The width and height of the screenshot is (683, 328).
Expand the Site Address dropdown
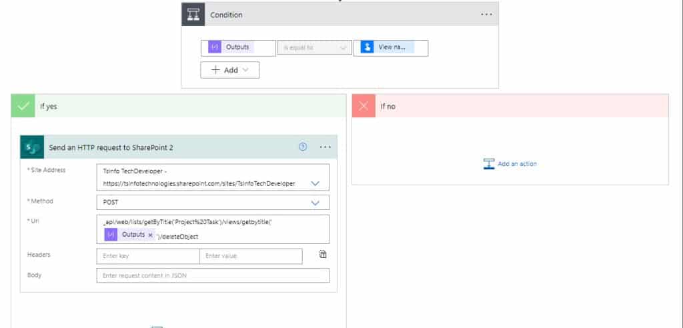point(315,183)
